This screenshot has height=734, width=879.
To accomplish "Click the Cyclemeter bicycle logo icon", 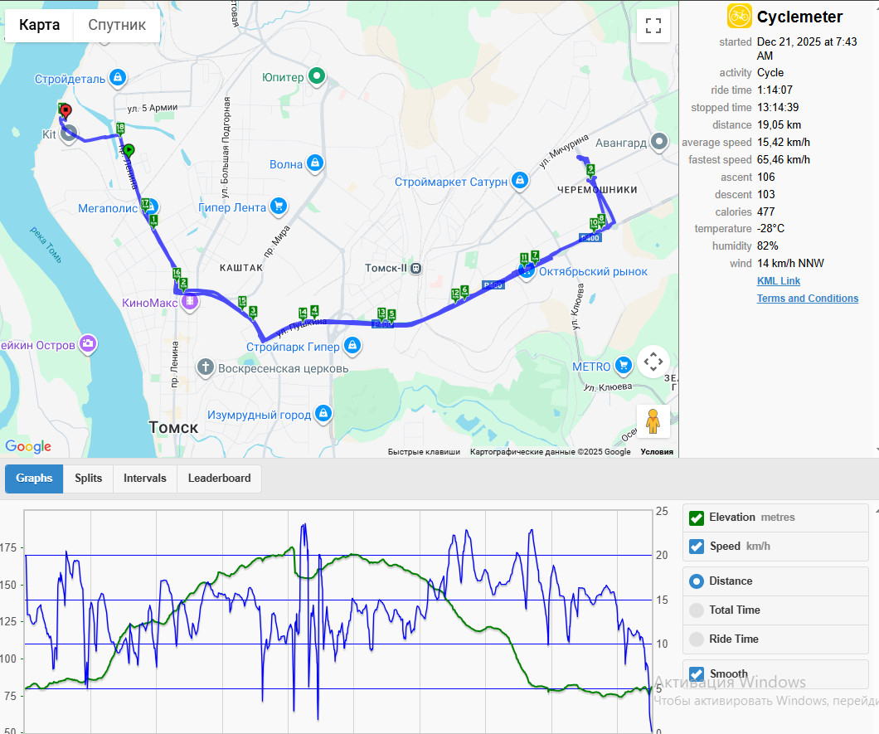I will tap(740, 16).
